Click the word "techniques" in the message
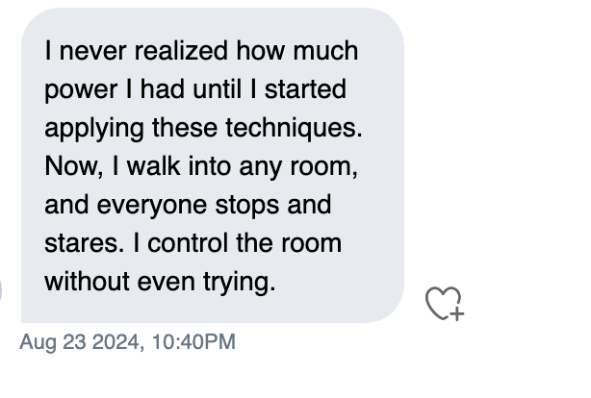The height and width of the screenshot is (398, 591). pos(291,129)
